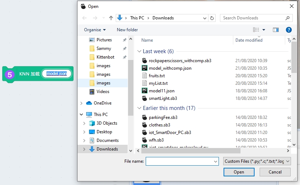This screenshot has width=300, height=185.
Task: Open the change view dropdown arrow
Action: [x=264, y=30]
